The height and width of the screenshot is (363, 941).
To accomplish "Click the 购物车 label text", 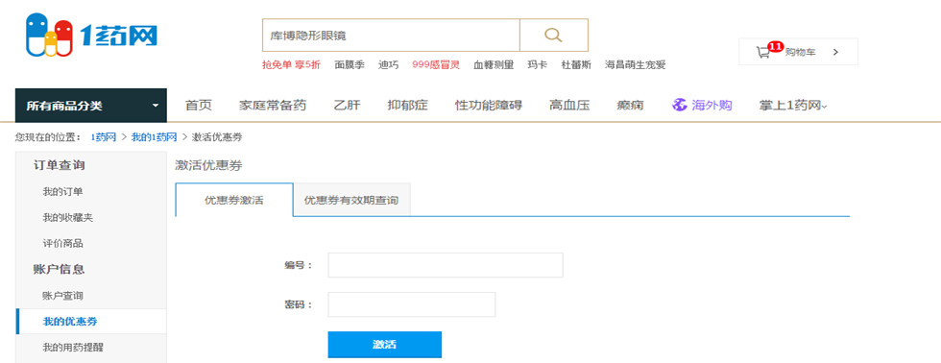I will tap(801, 52).
